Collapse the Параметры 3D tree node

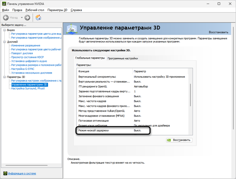pyautogui.click(x=5, y=77)
